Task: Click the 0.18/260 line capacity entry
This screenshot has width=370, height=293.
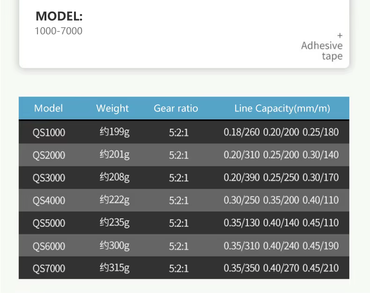Action: pyautogui.click(x=241, y=132)
